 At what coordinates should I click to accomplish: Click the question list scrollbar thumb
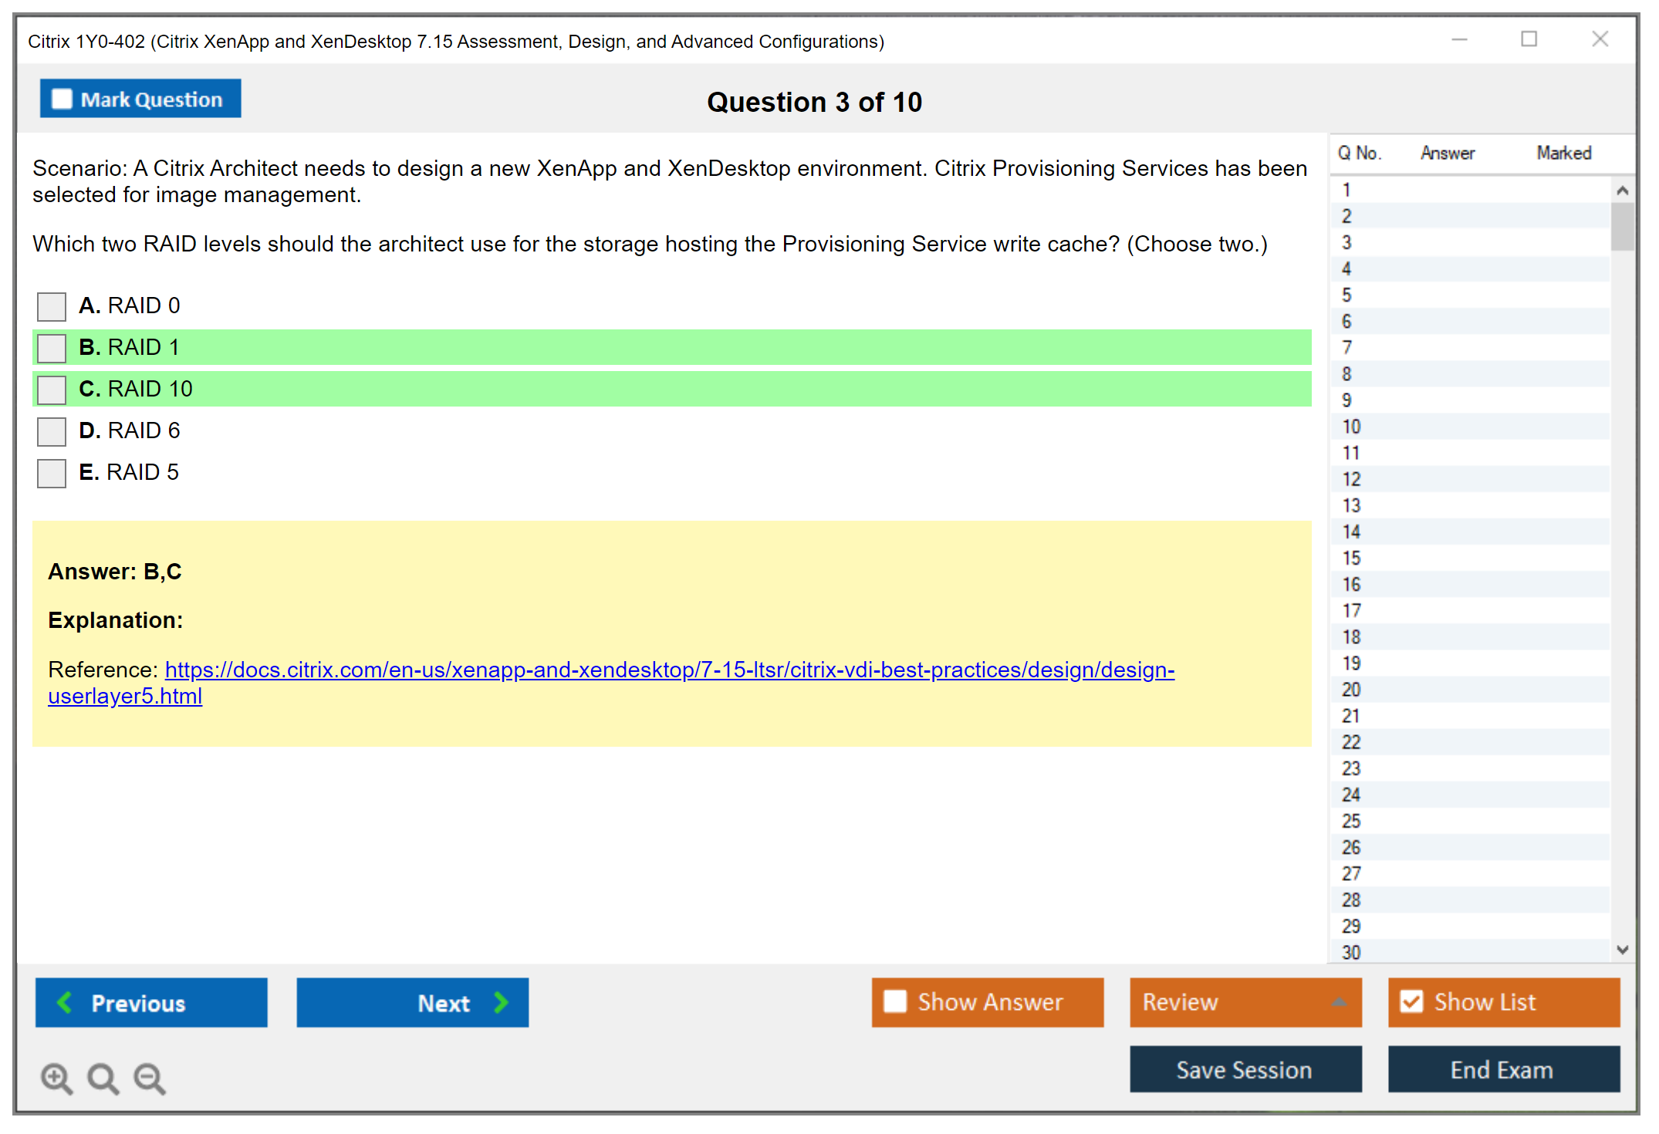(x=1622, y=226)
